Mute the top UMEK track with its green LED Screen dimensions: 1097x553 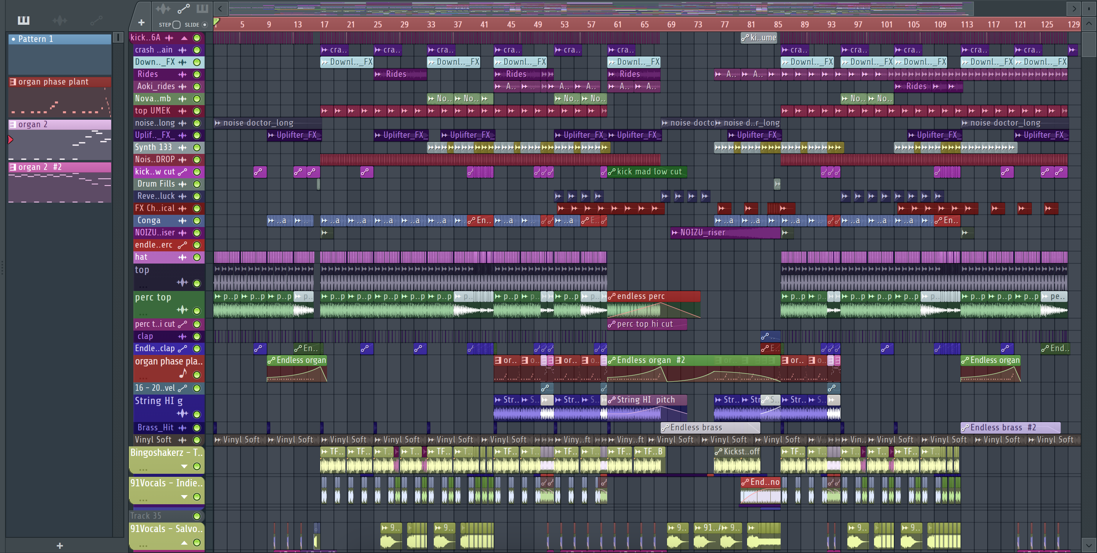tap(197, 111)
